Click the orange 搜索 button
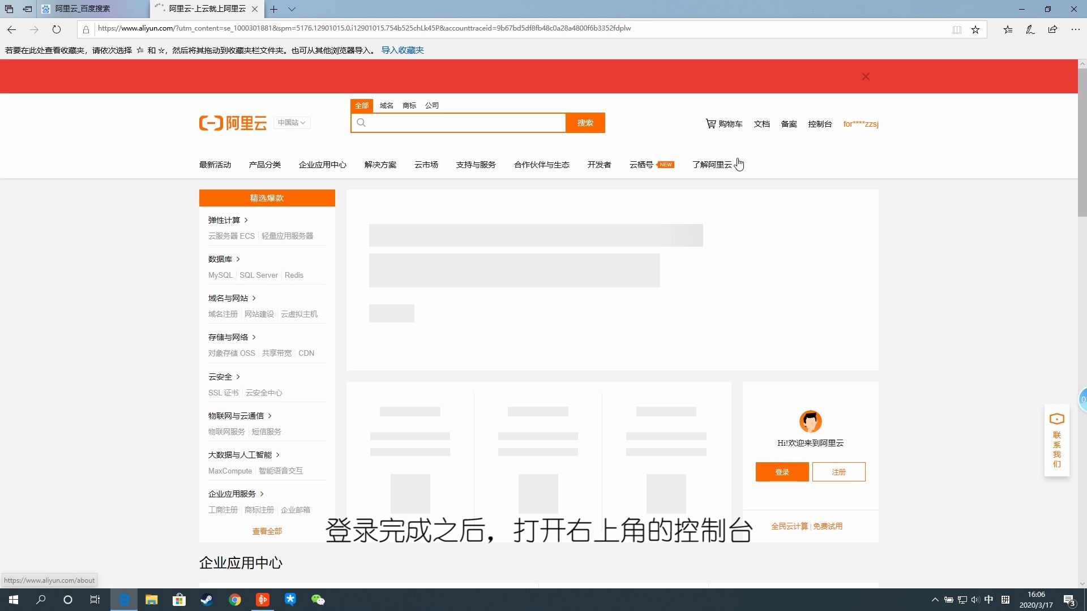The height and width of the screenshot is (611, 1087). click(x=585, y=123)
